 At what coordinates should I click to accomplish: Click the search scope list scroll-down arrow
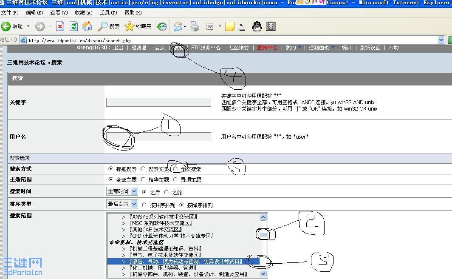pos(263,273)
